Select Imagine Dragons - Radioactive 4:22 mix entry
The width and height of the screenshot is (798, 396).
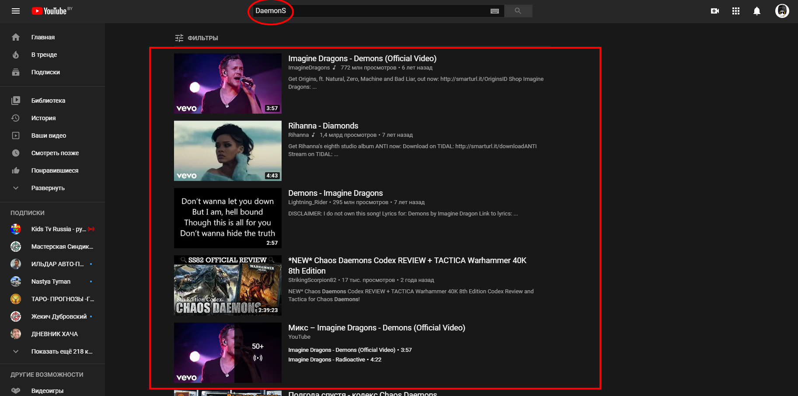tap(335, 360)
